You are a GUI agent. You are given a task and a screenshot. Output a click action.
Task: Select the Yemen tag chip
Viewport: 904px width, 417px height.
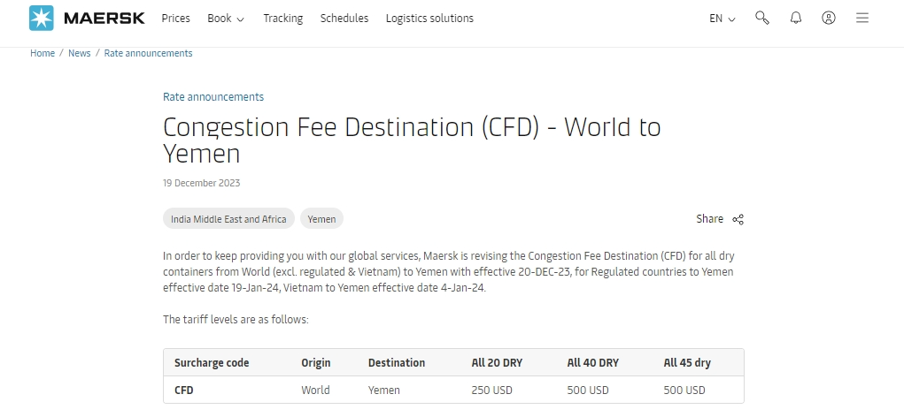pyautogui.click(x=322, y=219)
